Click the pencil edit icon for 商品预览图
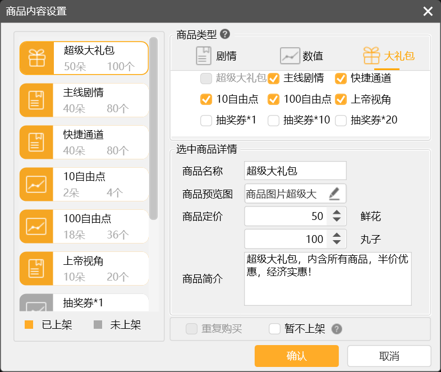Screen dimensions: 441x372 pyautogui.click(x=334, y=194)
